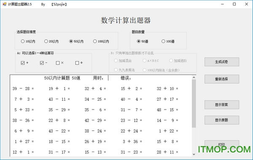Click the 显示答案 button
The image size is (253, 160).
222,105
